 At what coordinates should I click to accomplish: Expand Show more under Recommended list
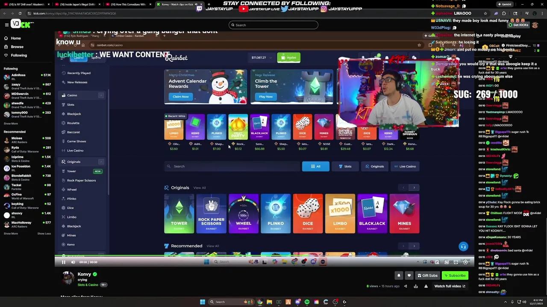point(11,234)
